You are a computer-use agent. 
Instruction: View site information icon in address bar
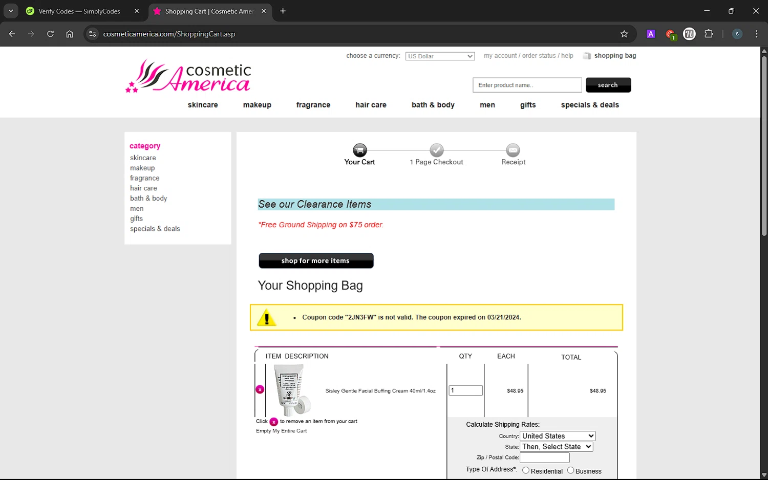92,34
